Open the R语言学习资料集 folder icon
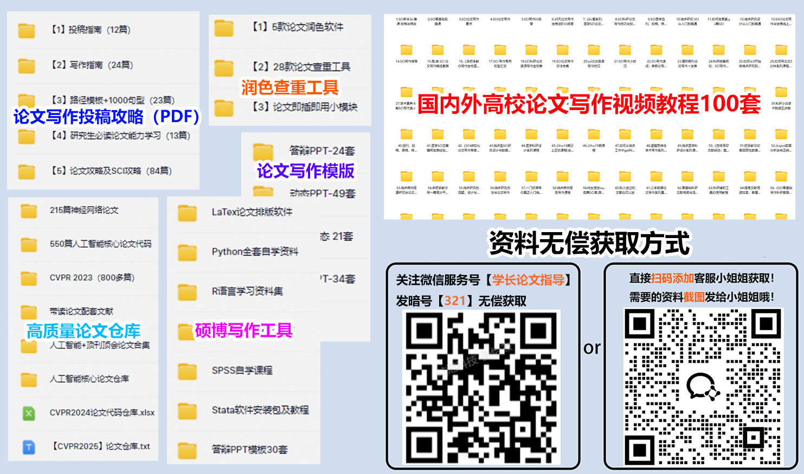Screen dimensions: 804x474 coord(187,292)
